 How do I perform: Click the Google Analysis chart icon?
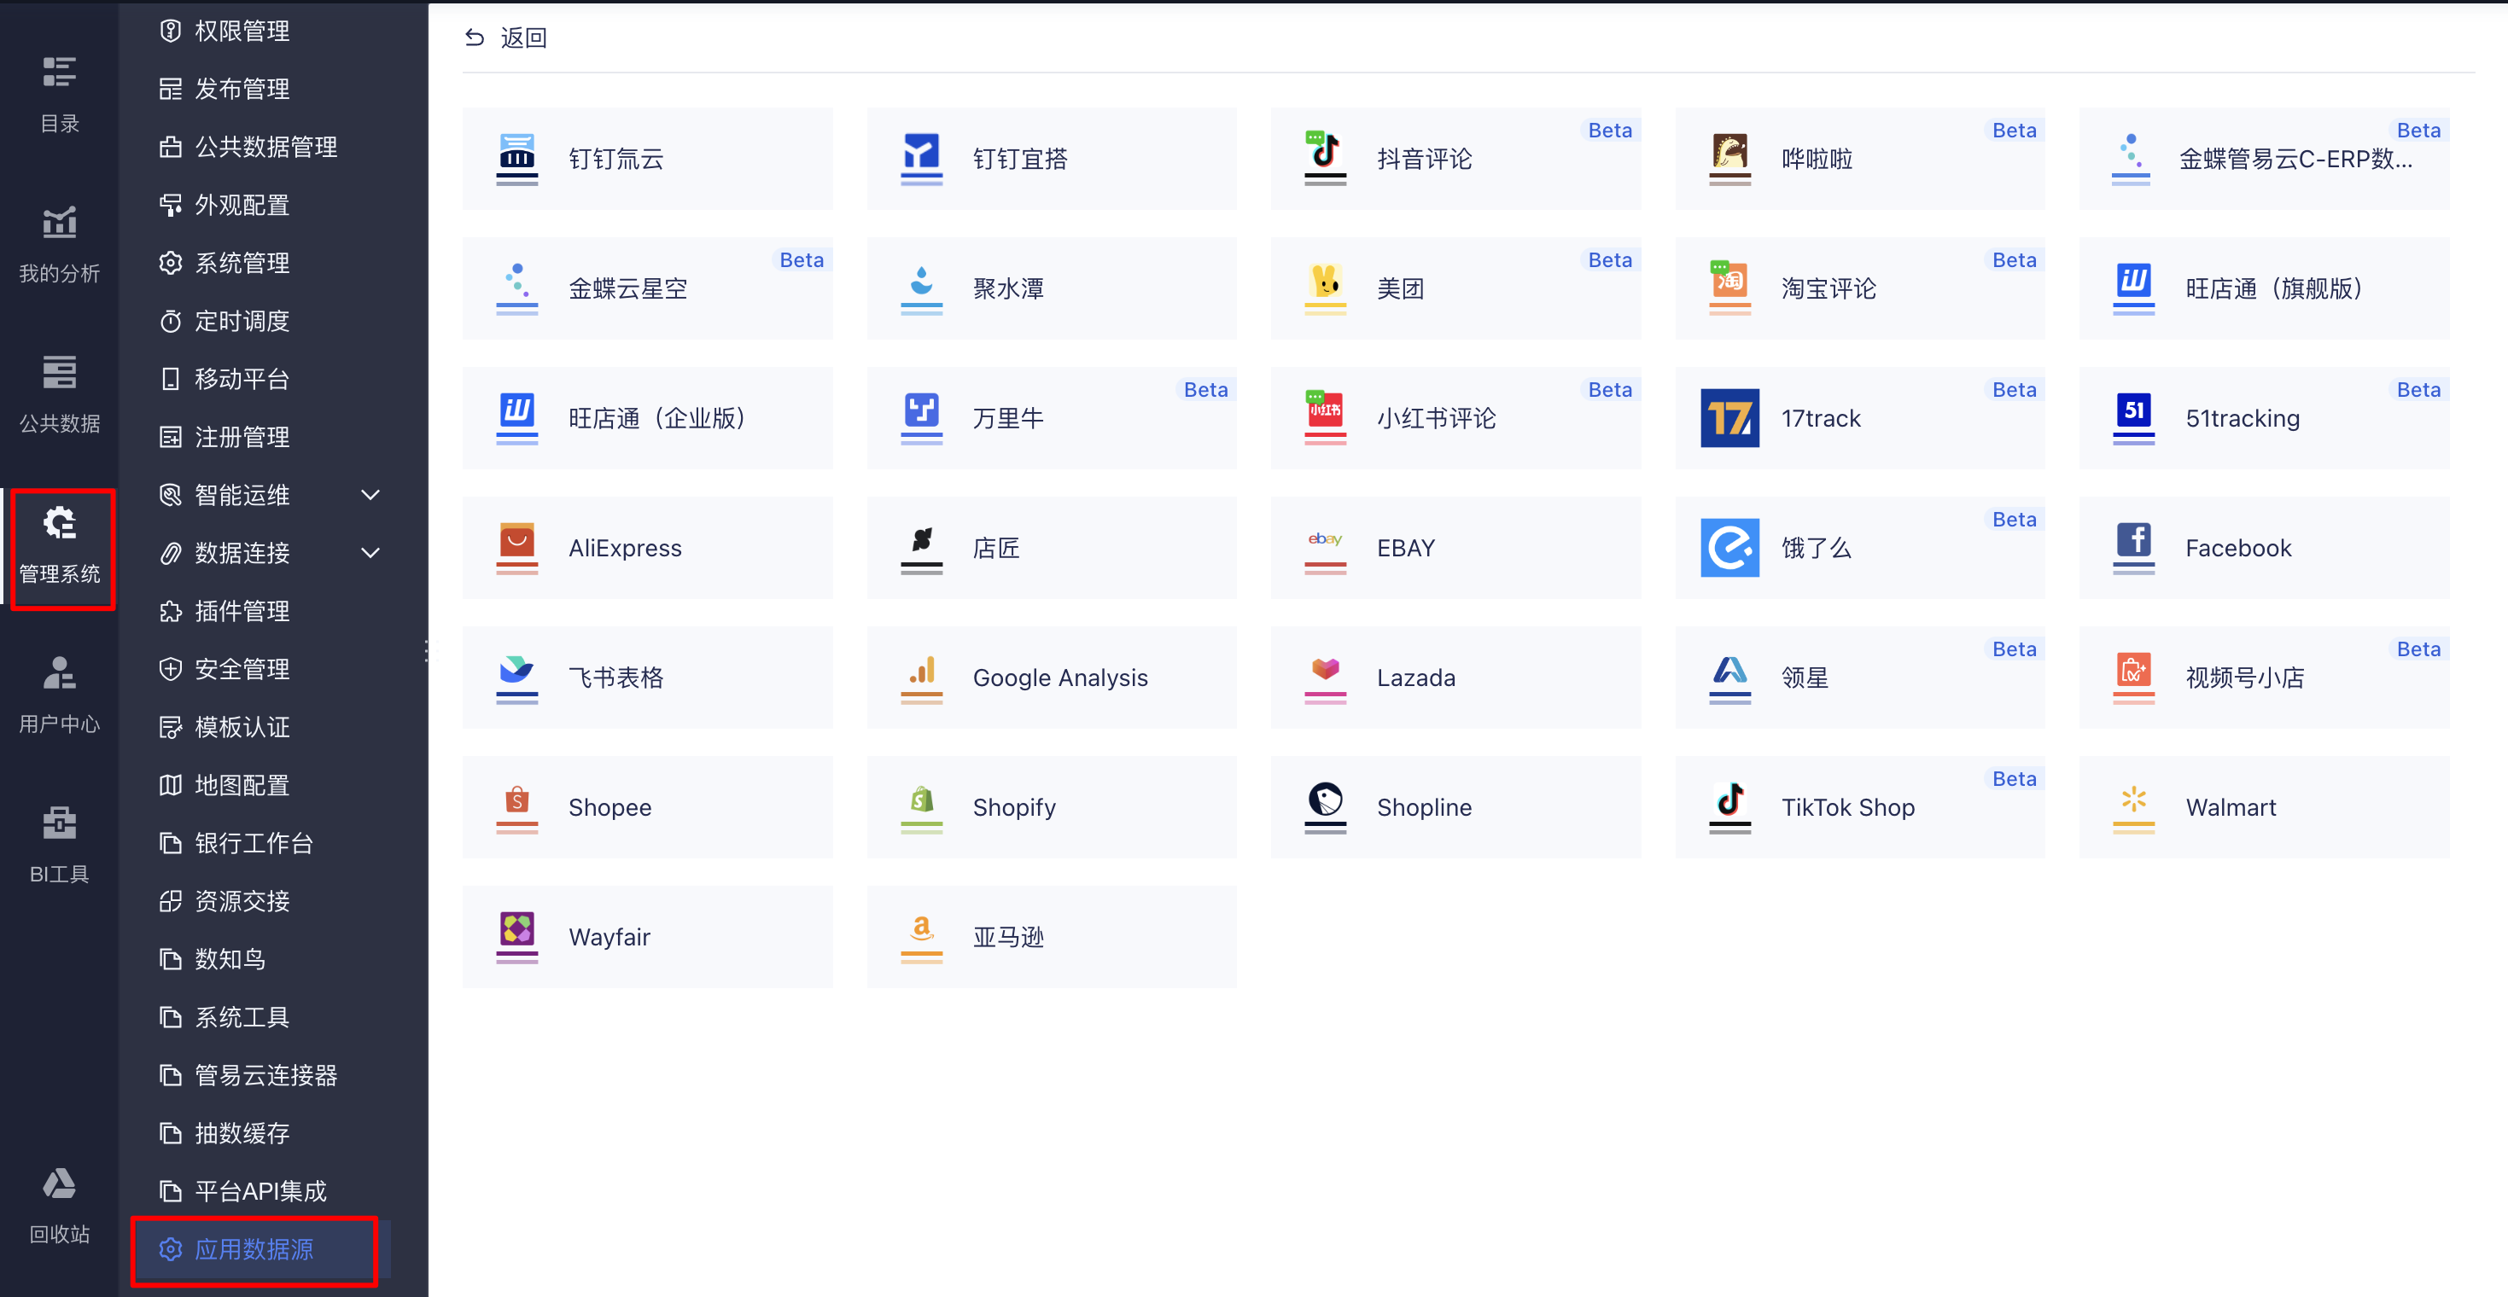(921, 672)
